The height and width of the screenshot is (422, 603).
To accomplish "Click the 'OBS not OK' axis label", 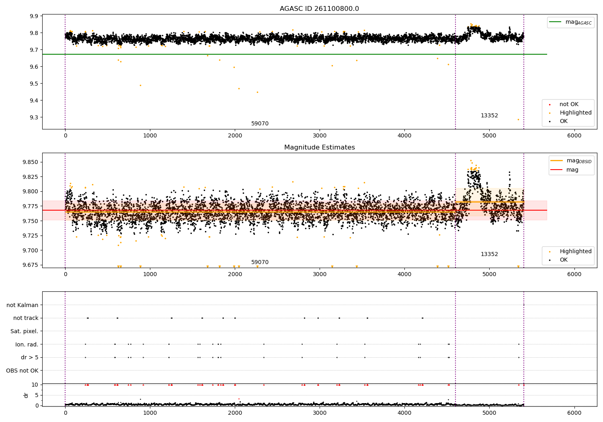I will 22,371.
